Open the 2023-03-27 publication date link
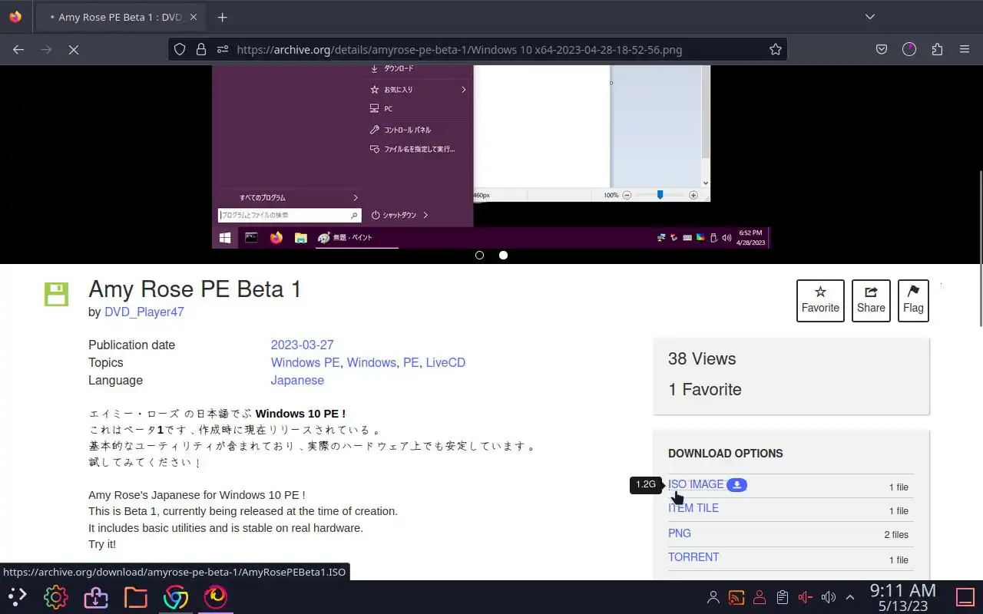 302,345
